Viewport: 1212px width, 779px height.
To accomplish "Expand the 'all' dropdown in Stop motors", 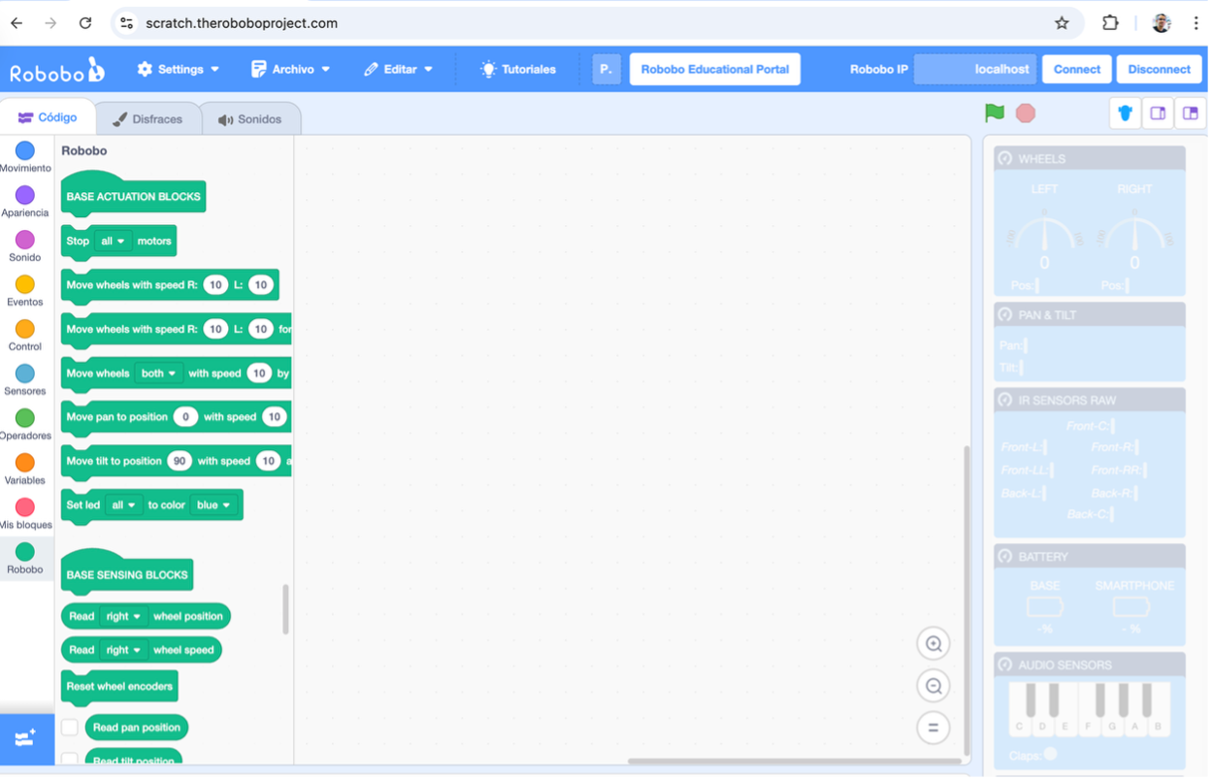I will pyautogui.click(x=113, y=242).
